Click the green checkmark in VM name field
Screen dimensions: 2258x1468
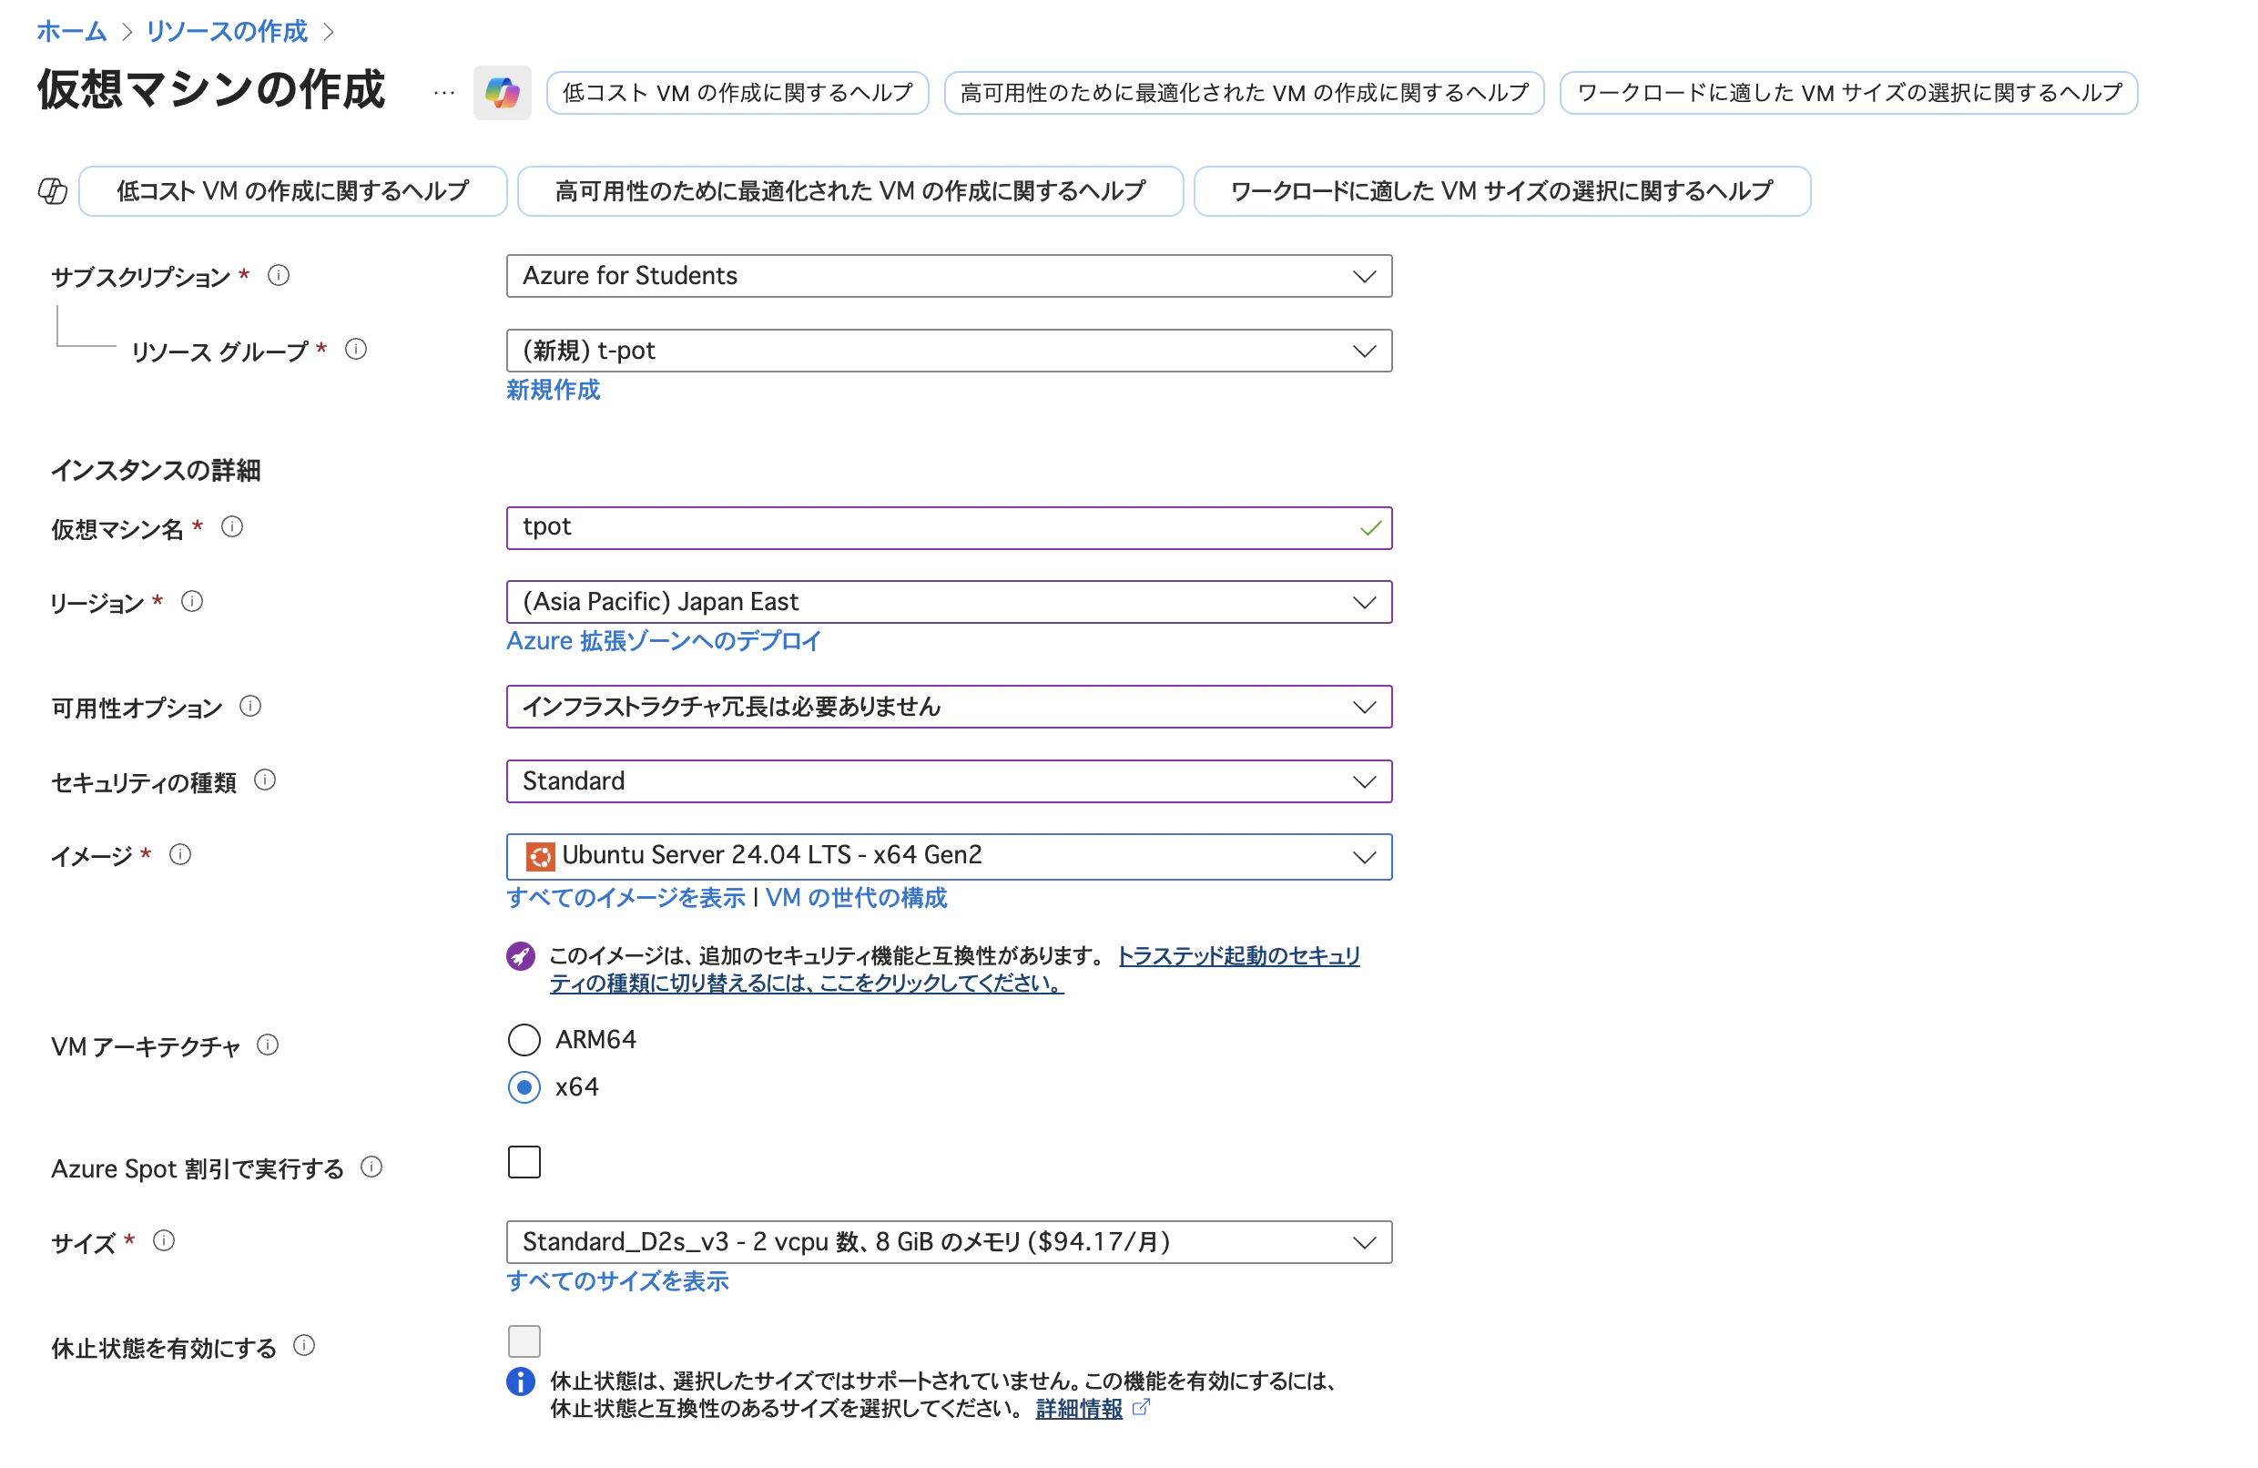(x=1371, y=528)
